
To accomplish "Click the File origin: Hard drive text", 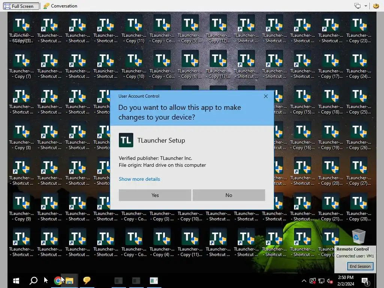I will 162,165.
